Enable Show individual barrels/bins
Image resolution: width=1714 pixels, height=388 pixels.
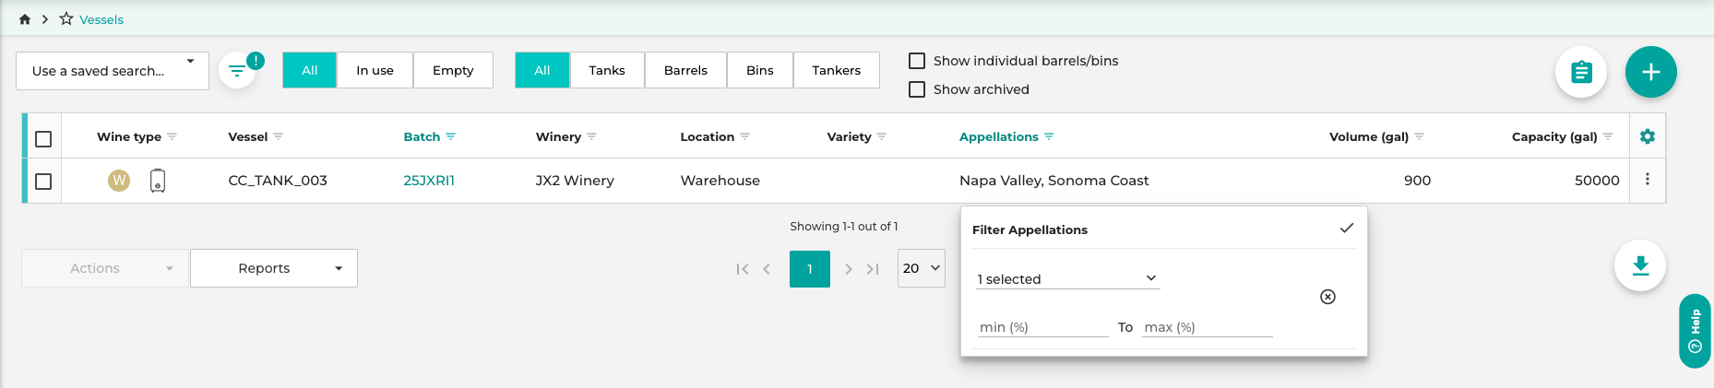pyautogui.click(x=917, y=61)
